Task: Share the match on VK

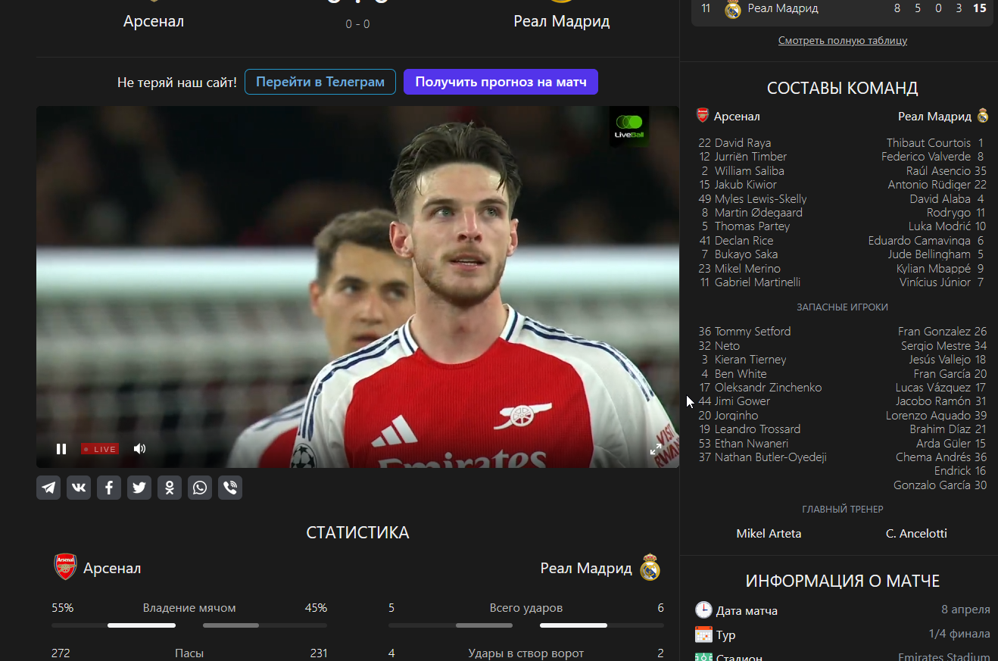Action: pos(79,488)
